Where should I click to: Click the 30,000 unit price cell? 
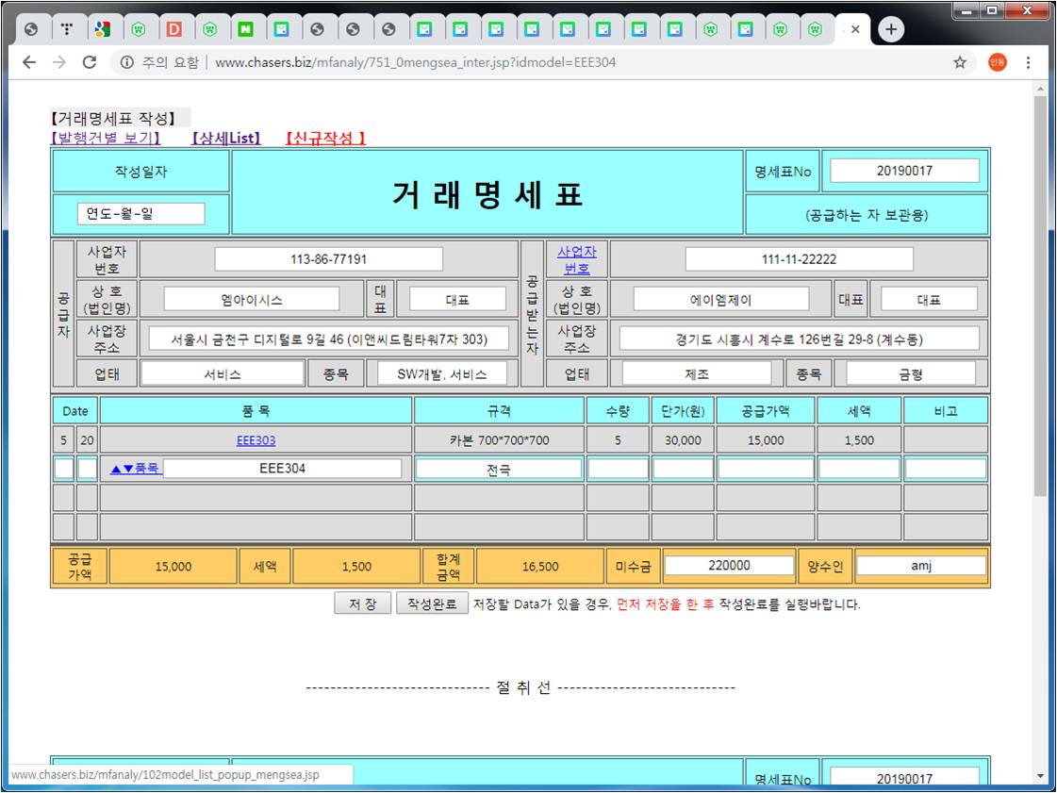tap(683, 440)
